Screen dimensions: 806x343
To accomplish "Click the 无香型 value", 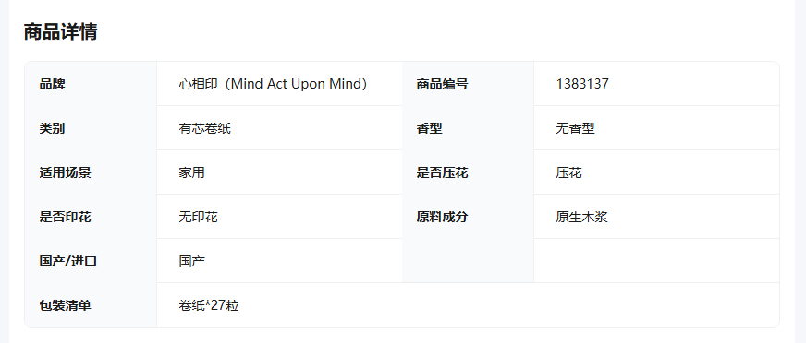I will tap(575, 128).
